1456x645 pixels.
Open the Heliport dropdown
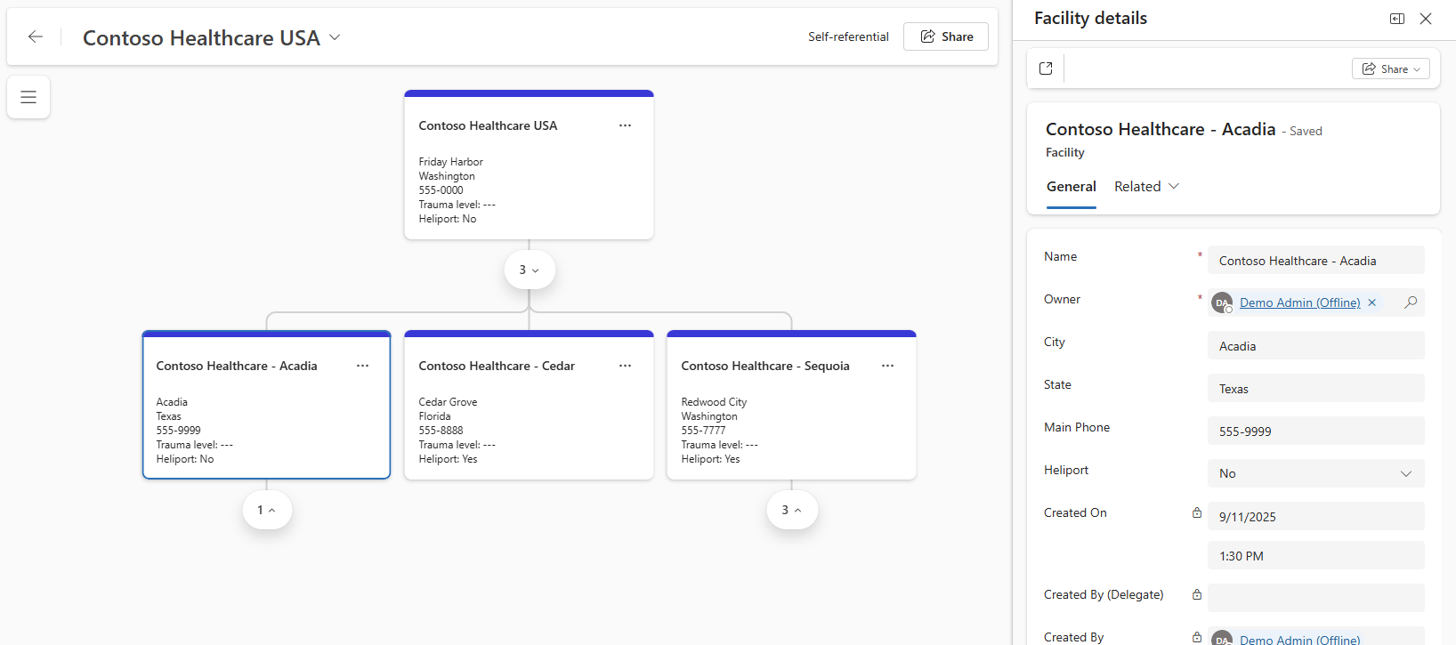point(1316,473)
